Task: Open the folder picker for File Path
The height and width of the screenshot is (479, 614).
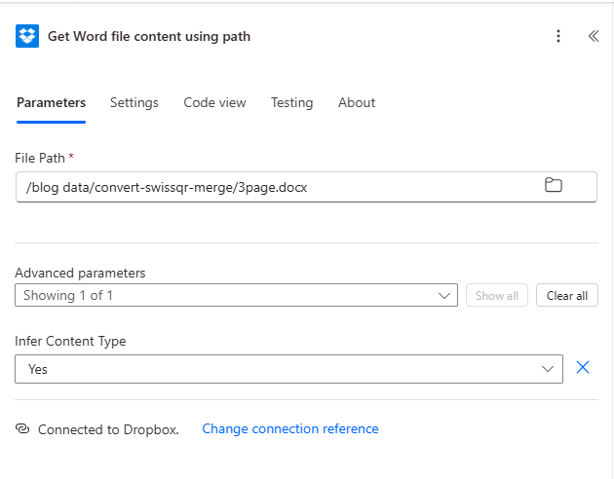Action: [x=554, y=185]
